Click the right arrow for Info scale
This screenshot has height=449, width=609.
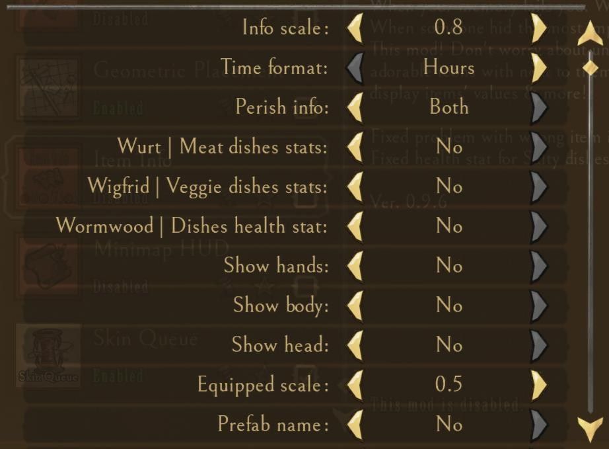click(539, 28)
